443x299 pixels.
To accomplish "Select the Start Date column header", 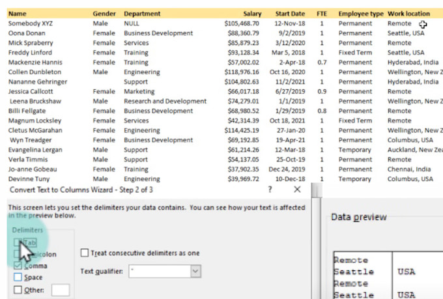I will click(x=290, y=14).
